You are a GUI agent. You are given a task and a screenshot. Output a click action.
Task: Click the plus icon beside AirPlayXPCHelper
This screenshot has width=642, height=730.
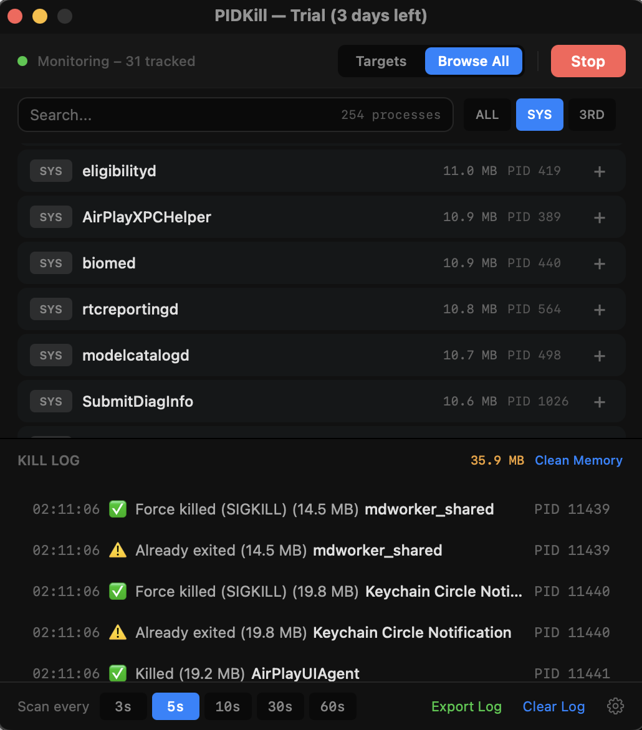(x=599, y=217)
